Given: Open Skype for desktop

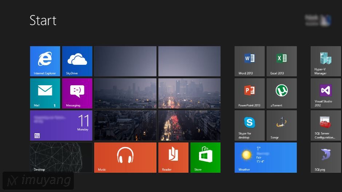Looking at the screenshot, I should tap(250, 125).
